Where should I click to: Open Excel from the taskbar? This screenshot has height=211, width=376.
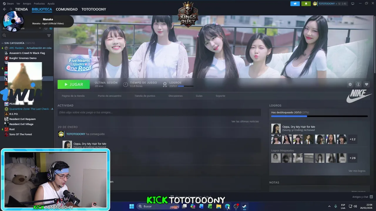coord(210,206)
